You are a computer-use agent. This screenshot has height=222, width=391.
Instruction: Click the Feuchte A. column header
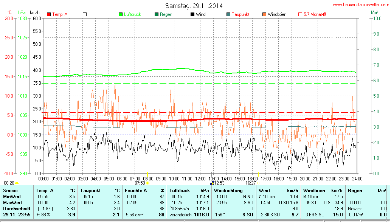click(137, 191)
